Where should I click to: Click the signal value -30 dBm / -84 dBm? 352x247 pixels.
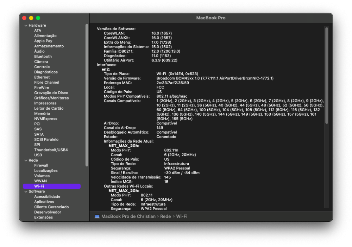point(182,173)
